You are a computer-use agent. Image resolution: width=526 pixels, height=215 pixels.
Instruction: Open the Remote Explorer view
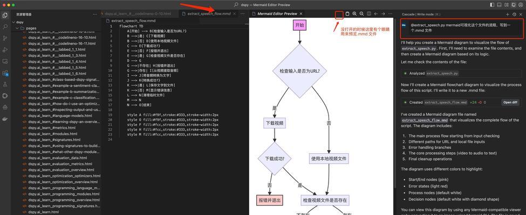pyautogui.click(x=5, y=61)
